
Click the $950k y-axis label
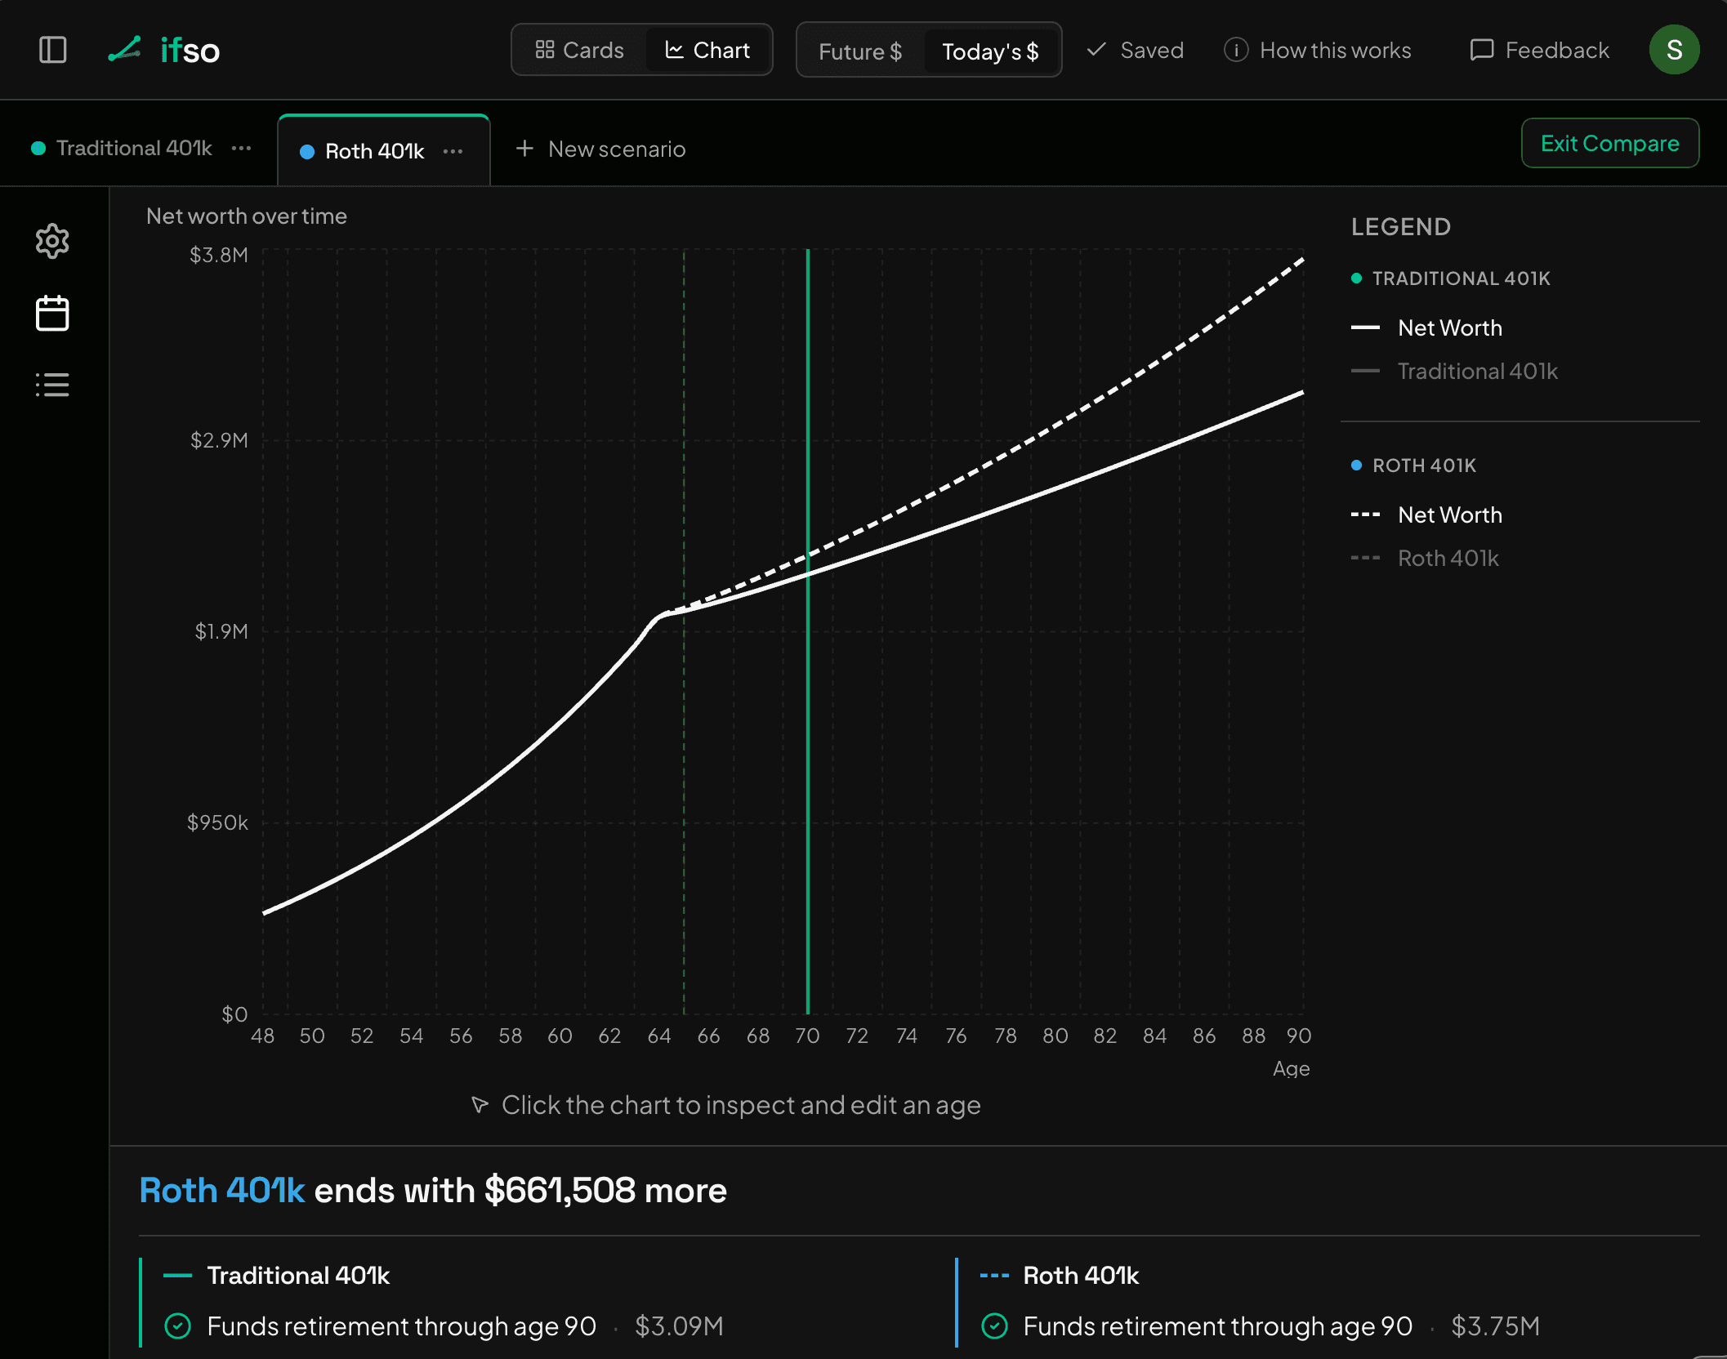click(217, 822)
